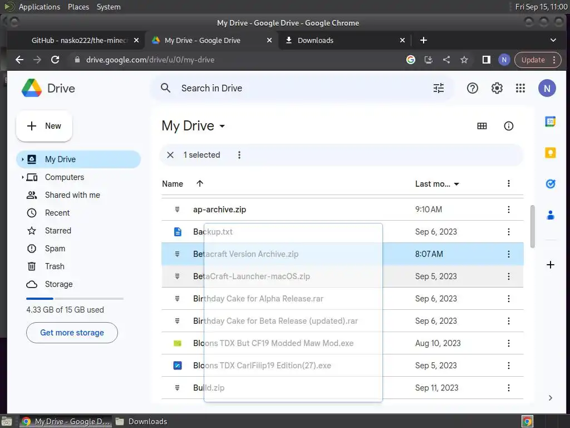Open a new Chrome tab
Screen dimensions: 570x428
pyautogui.click(x=423, y=40)
